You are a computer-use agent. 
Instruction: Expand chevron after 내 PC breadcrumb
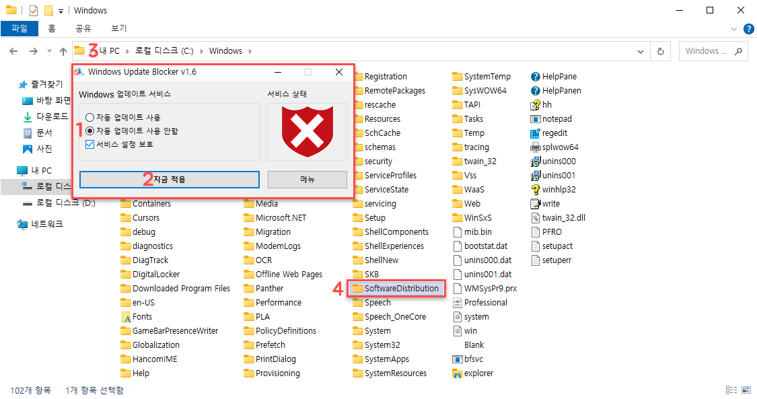point(127,51)
